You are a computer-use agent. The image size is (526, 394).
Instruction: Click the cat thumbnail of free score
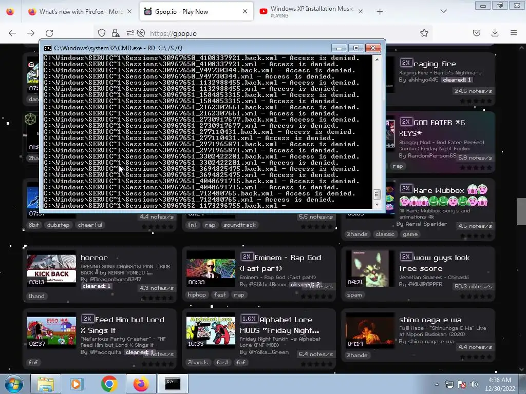(x=370, y=268)
